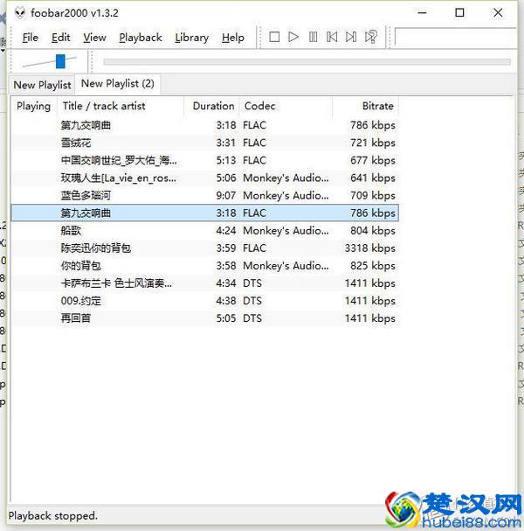Sort by the Duration column header
This screenshot has width=524, height=531.
(211, 106)
